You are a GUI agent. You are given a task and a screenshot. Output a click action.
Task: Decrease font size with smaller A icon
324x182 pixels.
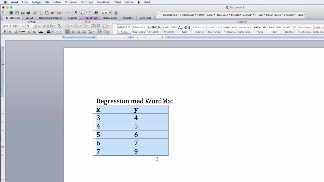pos(45,26)
